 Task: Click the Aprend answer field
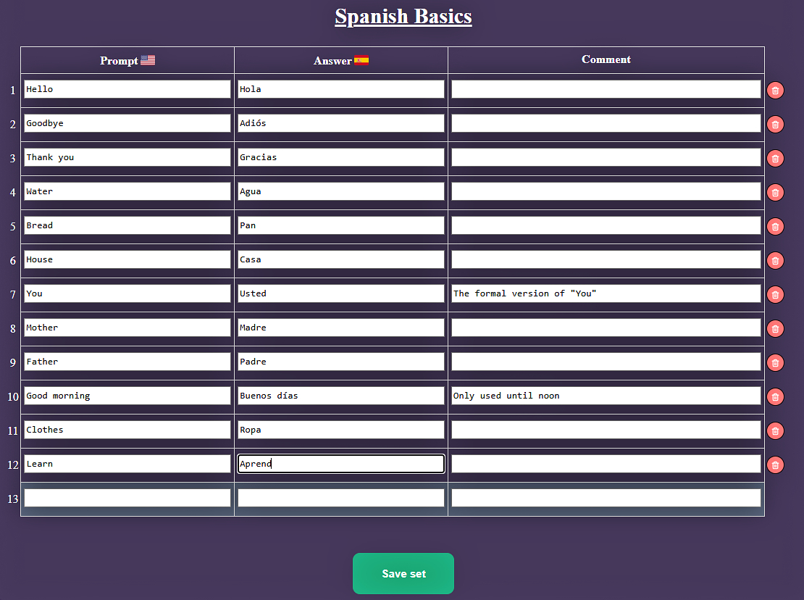tap(341, 464)
